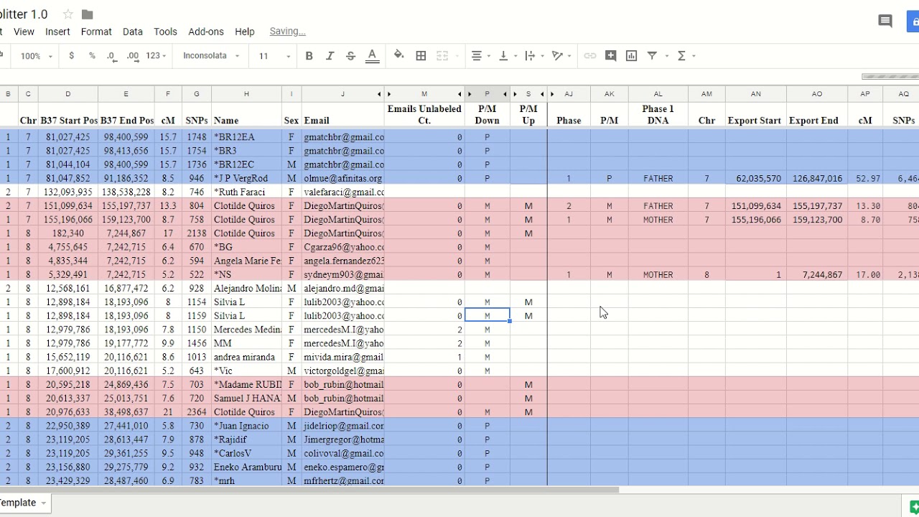
Task: Expand hidden columns right of column P
Action: (505, 94)
